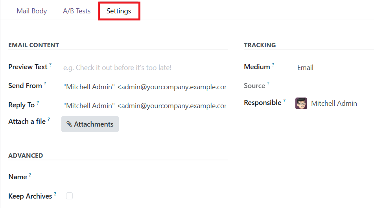The width and height of the screenshot is (374, 208).
Task: Click the Attach a file help icon
Action: (49, 119)
